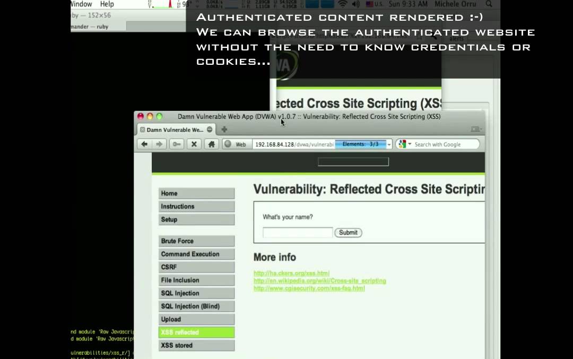
Task: Open the Brute Force page
Action: tap(197, 241)
